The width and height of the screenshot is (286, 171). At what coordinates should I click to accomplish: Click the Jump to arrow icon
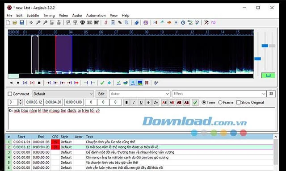click(x=31, y=23)
